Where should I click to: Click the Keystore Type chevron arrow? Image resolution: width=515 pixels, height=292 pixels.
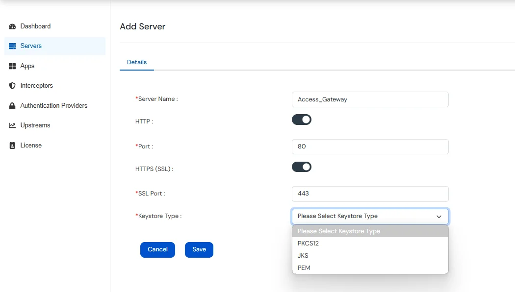point(439,217)
